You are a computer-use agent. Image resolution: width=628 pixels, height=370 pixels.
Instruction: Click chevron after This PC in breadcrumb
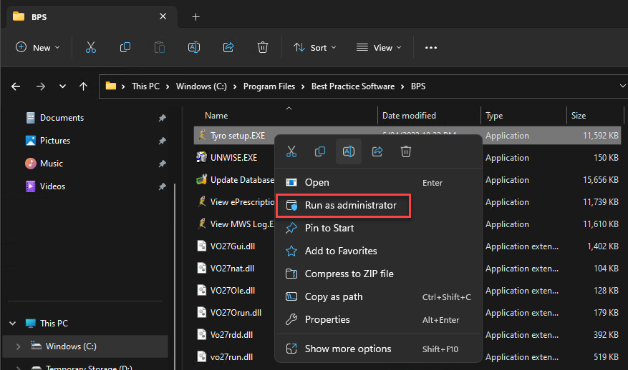pos(168,86)
